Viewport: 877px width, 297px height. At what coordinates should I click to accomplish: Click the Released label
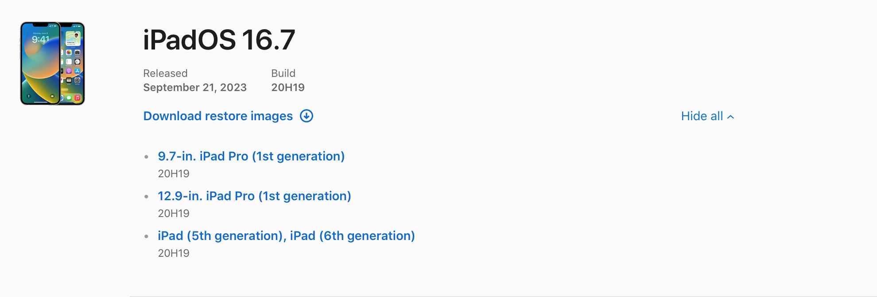pyautogui.click(x=165, y=73)
